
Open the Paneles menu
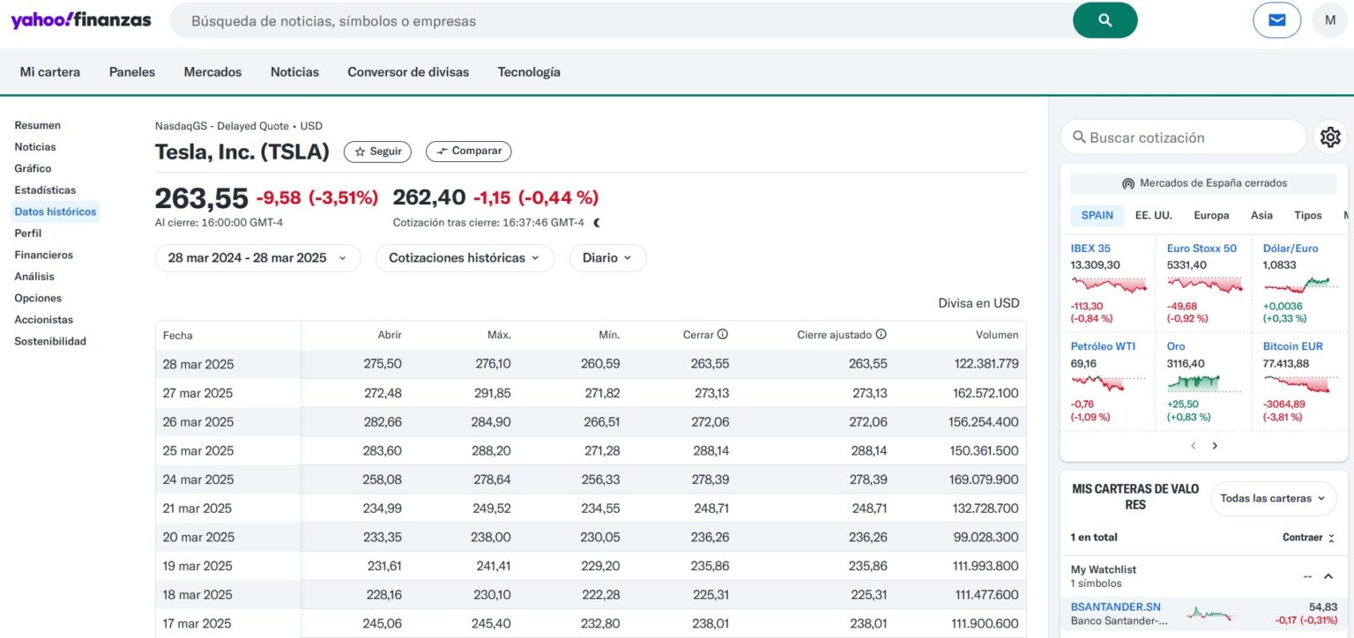132,72
